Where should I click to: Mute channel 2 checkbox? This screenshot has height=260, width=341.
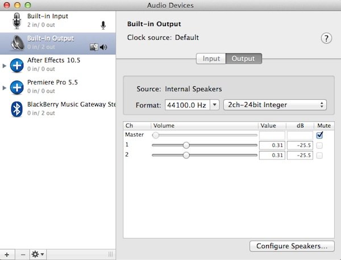tap(319, 156)
